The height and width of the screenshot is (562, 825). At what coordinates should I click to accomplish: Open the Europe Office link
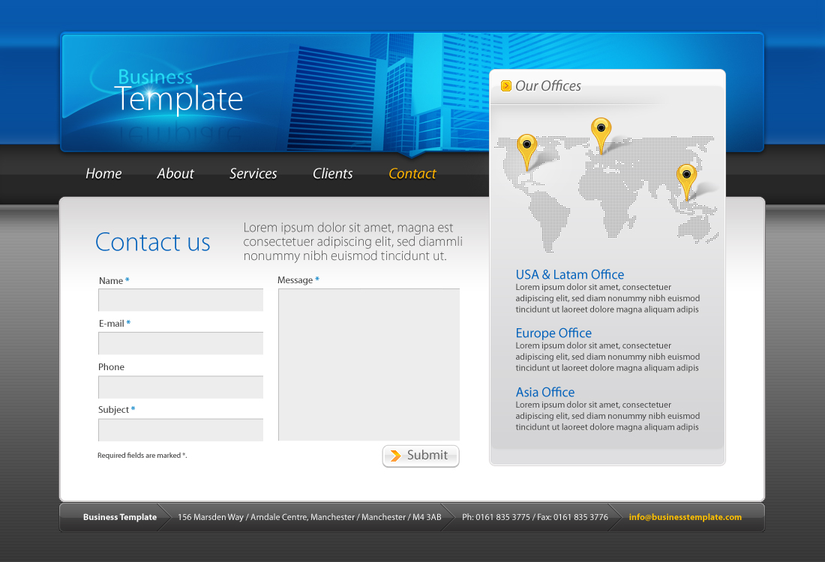click(553, 333)
